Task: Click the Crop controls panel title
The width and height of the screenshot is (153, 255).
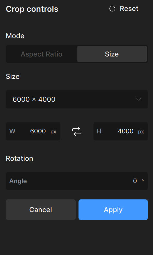Action: [32, 9]
